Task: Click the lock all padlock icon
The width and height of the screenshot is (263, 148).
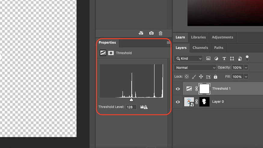Action: click(215, 77)
